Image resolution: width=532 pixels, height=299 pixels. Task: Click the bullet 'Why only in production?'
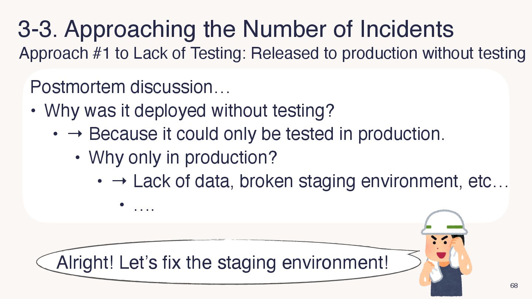pos(183,158)
